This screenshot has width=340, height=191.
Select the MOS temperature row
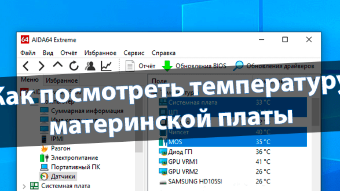(175, 142)
